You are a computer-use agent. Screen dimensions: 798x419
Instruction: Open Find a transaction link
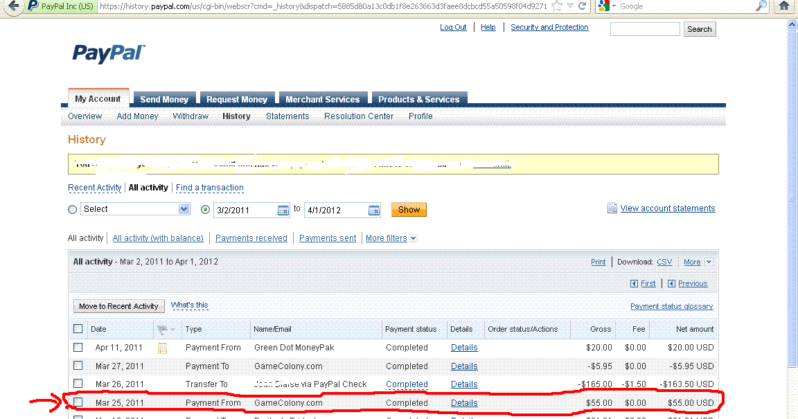[x=210, y=188]
